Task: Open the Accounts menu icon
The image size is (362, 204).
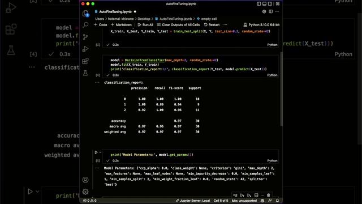Action: 85,180
